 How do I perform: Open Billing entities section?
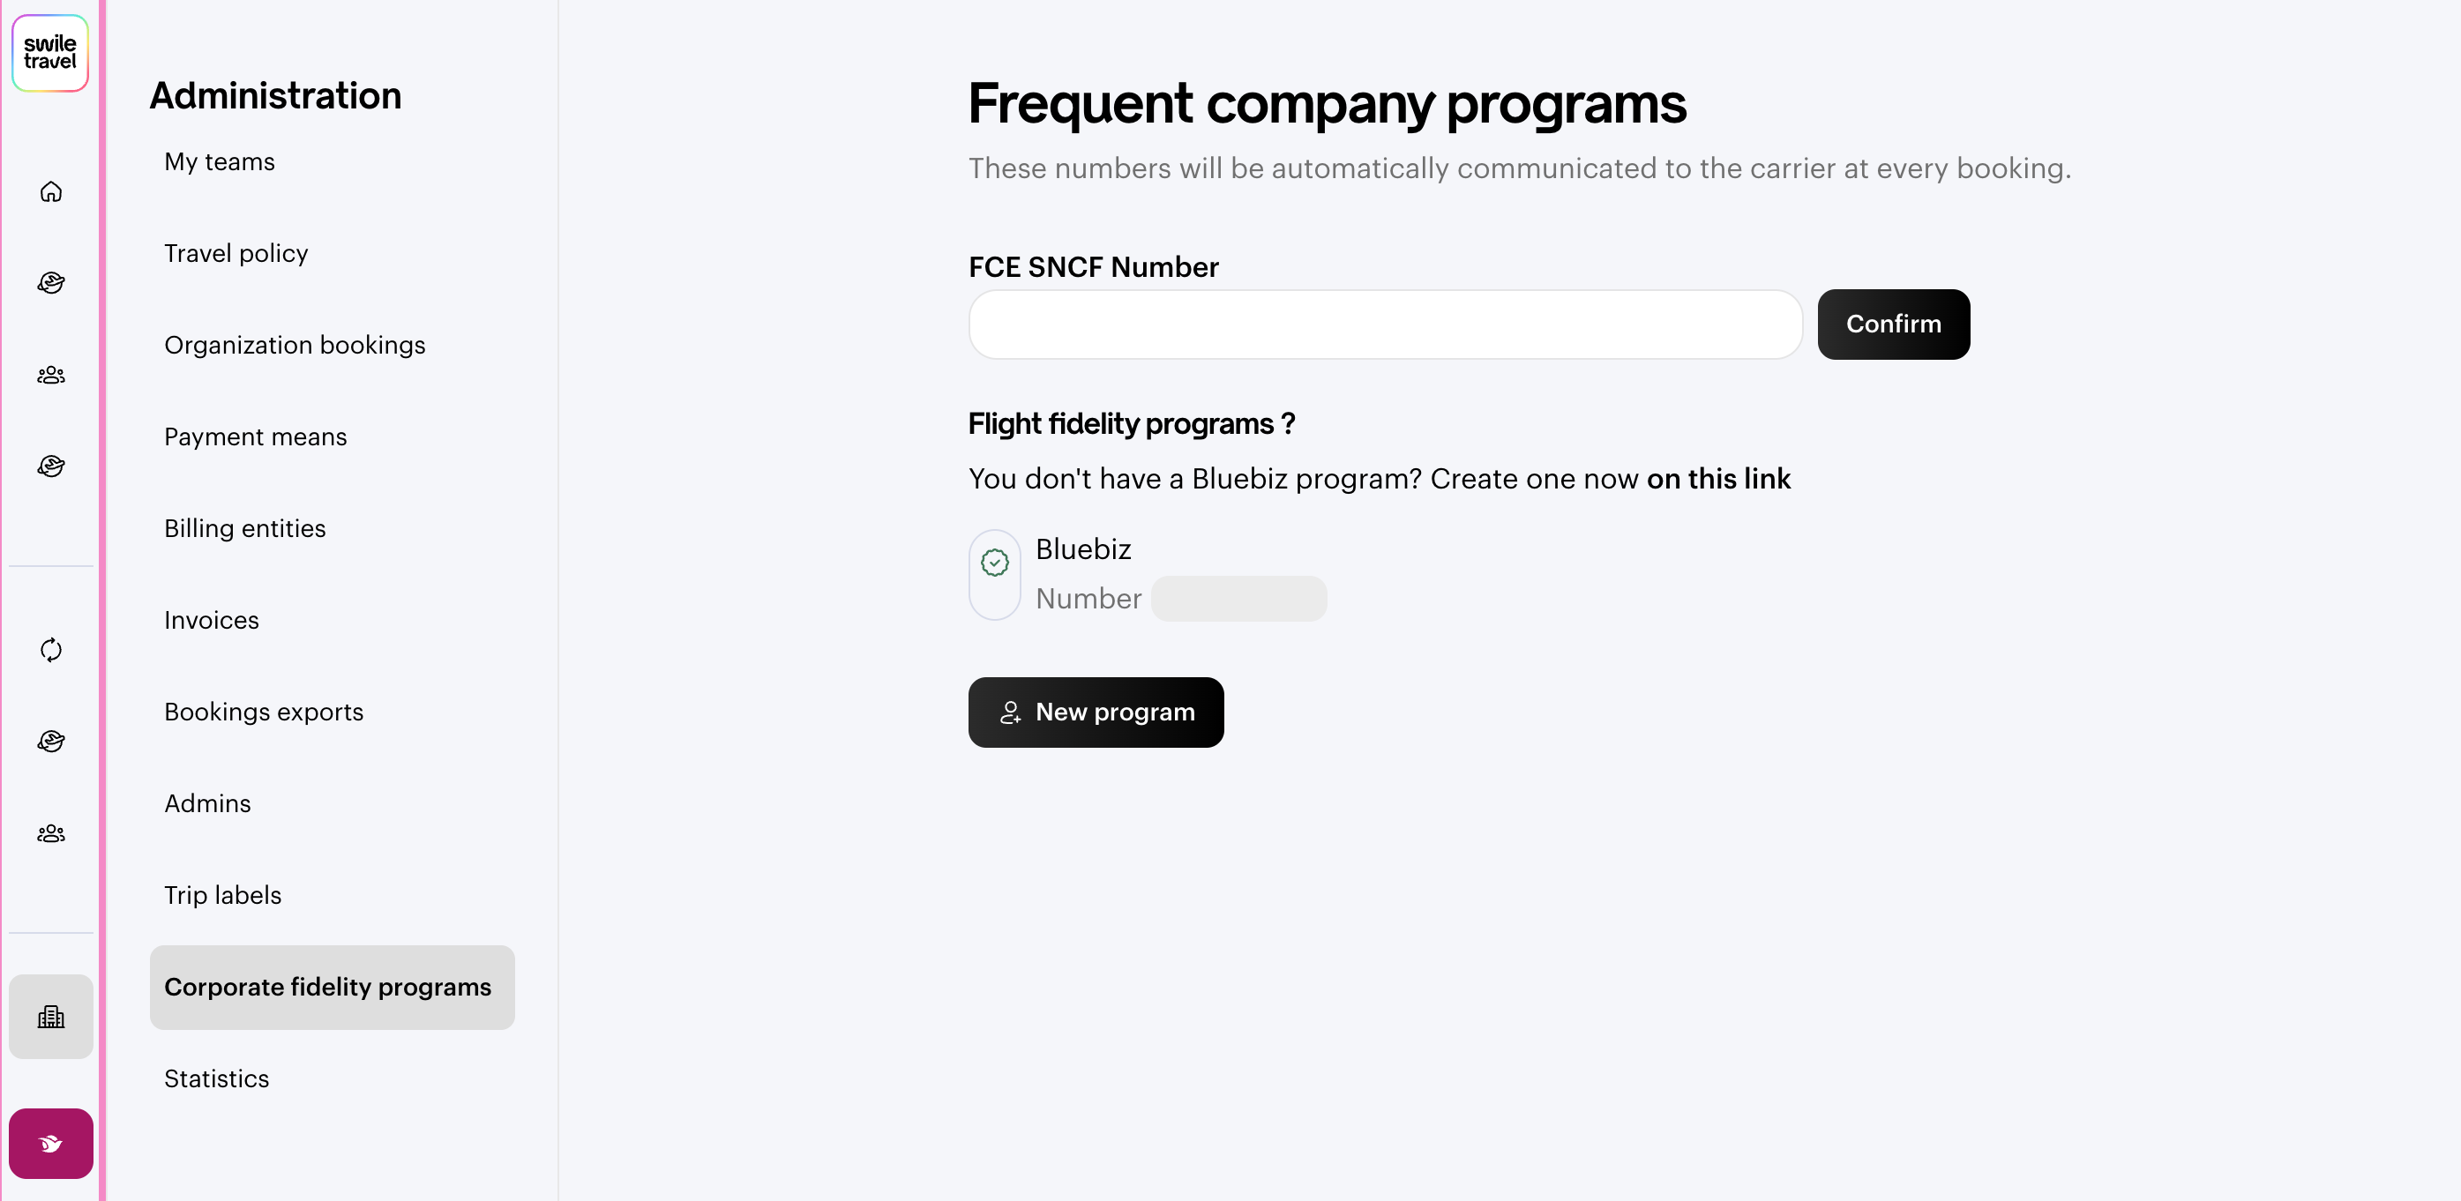(x=244, y=528)
